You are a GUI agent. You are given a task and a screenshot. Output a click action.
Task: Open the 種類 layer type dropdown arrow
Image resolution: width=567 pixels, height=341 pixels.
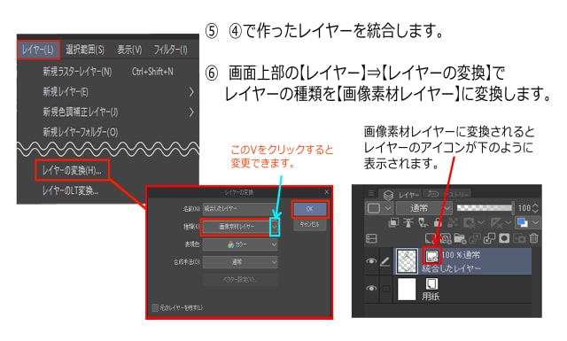coord(275,227)
